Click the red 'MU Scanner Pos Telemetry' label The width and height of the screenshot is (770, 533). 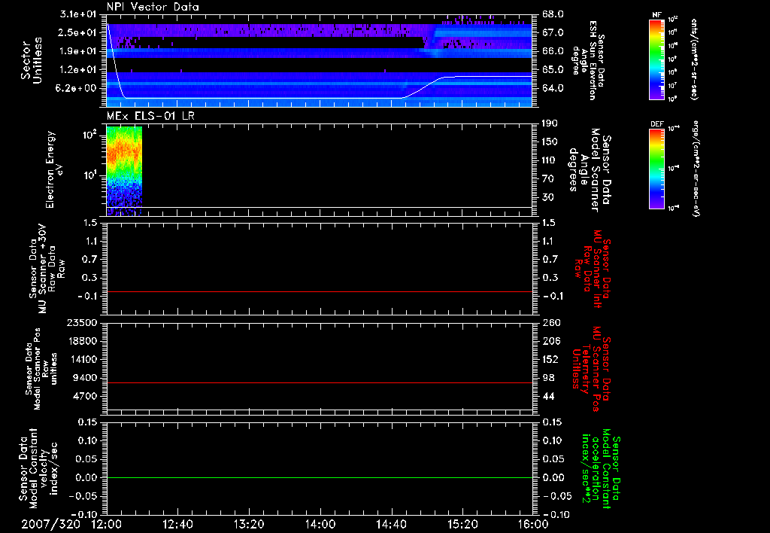[591, 369]
